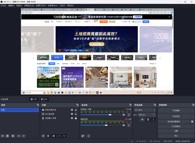Image resolution: width=195 pixels, height=143 pixels.
Task: Mute the 桌面音频 speaker icon
Action: point(124,125)
